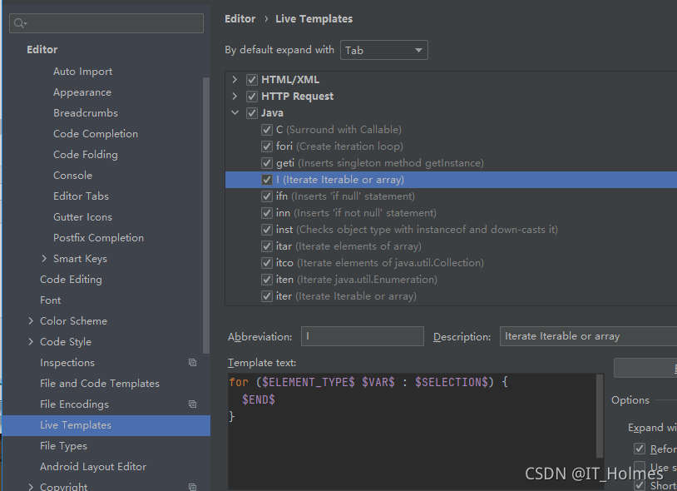677x491 pixels.
Task: Select Breadcrumbs in the Editor tree
Action: pos(86,113)
